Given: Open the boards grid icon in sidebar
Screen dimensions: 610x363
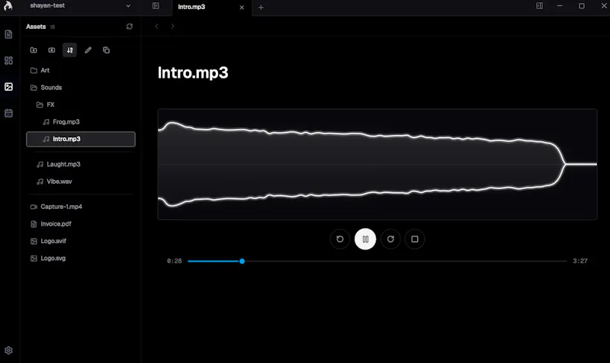Looking at the screenshot, I should click(x=8, y=60).
